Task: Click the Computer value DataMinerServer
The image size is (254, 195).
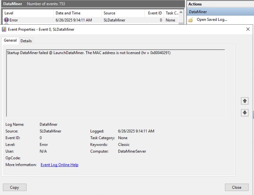Action: click(132, 151)
